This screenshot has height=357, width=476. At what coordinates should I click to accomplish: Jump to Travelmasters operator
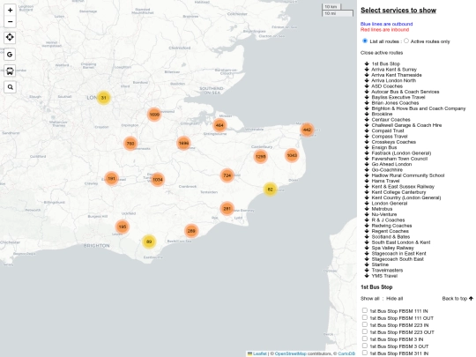tap(387, 271)
